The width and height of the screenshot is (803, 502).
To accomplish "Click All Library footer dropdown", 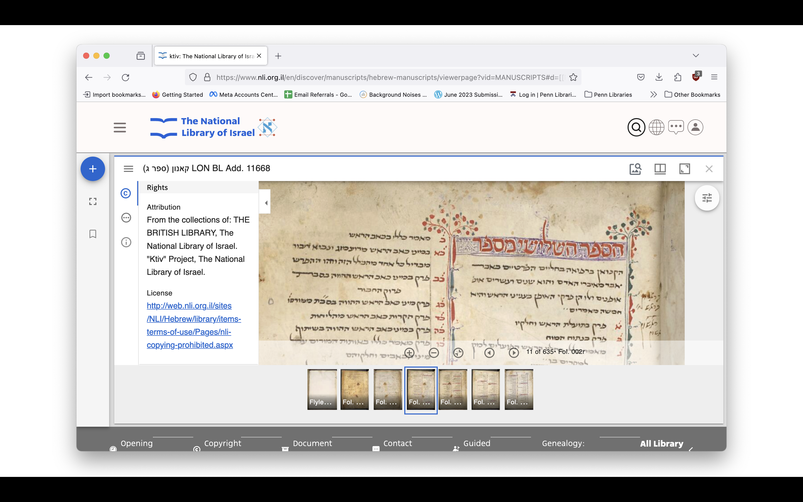I will coord(662,443).
